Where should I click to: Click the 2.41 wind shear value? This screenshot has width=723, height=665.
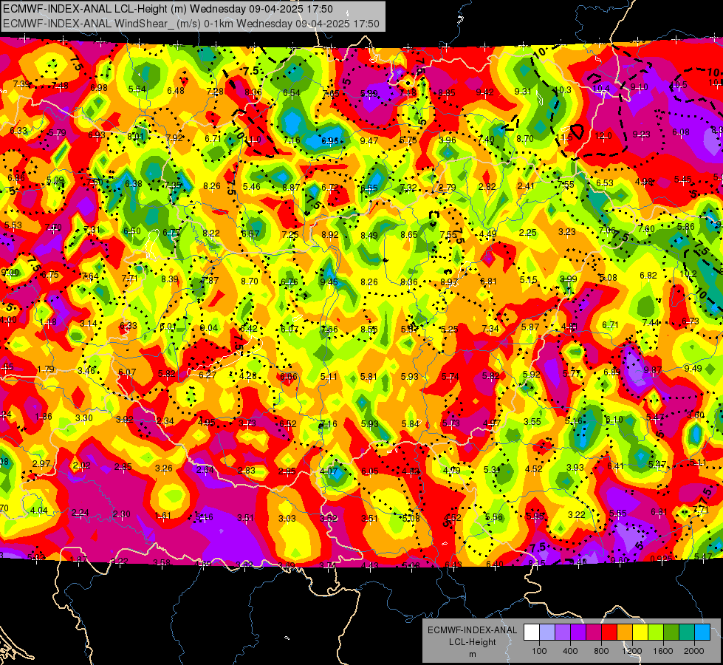pyautogui.click(x=526, y=186)
